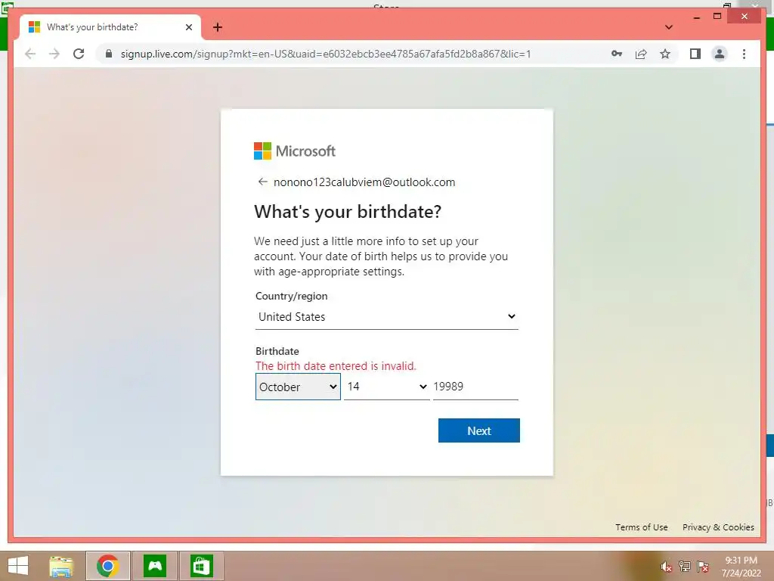Open the Windows Store taskbar icon
The image size is (774, 581).
point(201,566)
